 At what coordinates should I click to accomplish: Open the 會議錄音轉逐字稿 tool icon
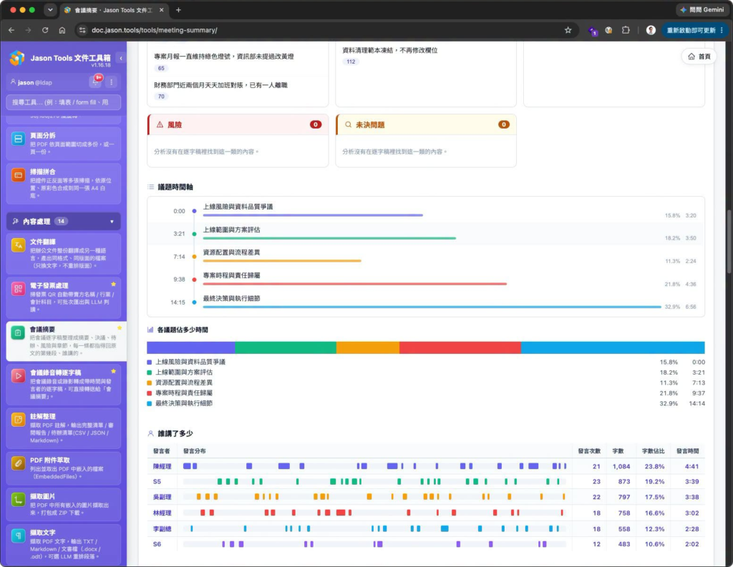coord(18,376)
